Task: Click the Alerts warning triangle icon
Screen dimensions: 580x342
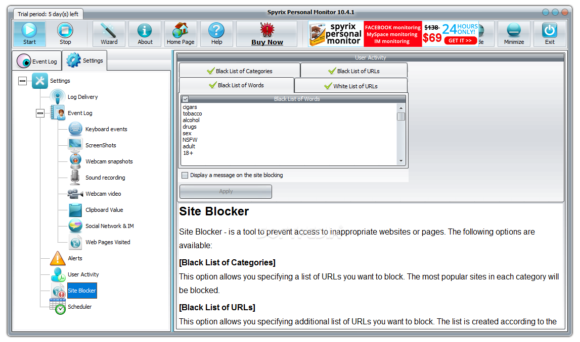Action: point(58,258)
